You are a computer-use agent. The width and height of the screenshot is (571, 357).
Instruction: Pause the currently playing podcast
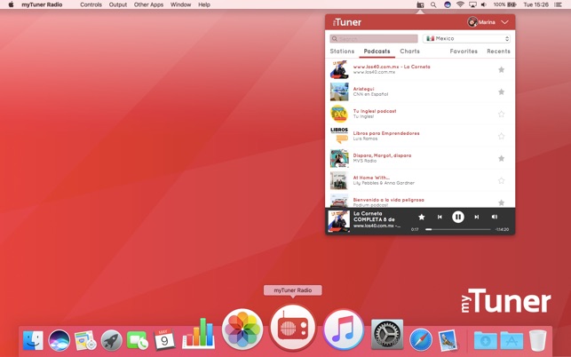point(458,217)
